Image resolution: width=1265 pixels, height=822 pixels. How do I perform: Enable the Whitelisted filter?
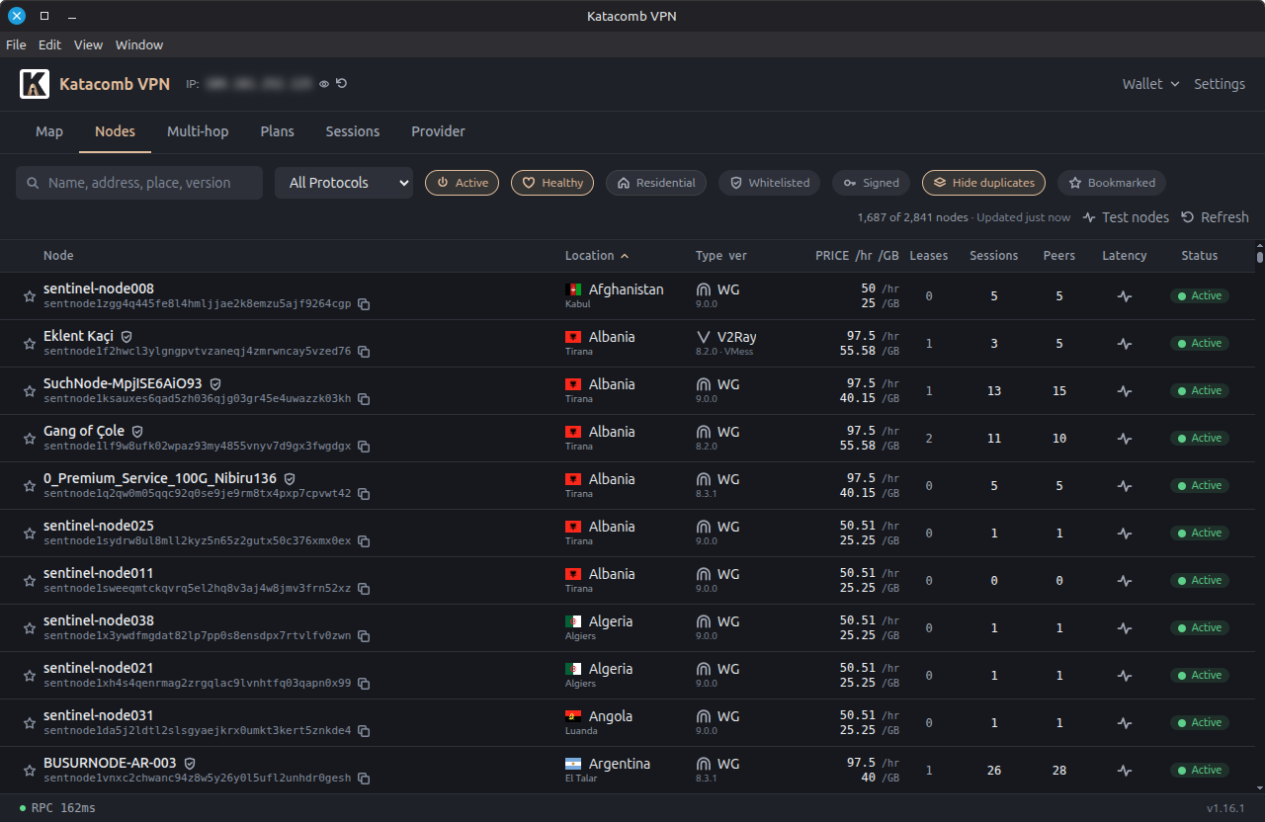pyautogui.click(x=769, y=183)
